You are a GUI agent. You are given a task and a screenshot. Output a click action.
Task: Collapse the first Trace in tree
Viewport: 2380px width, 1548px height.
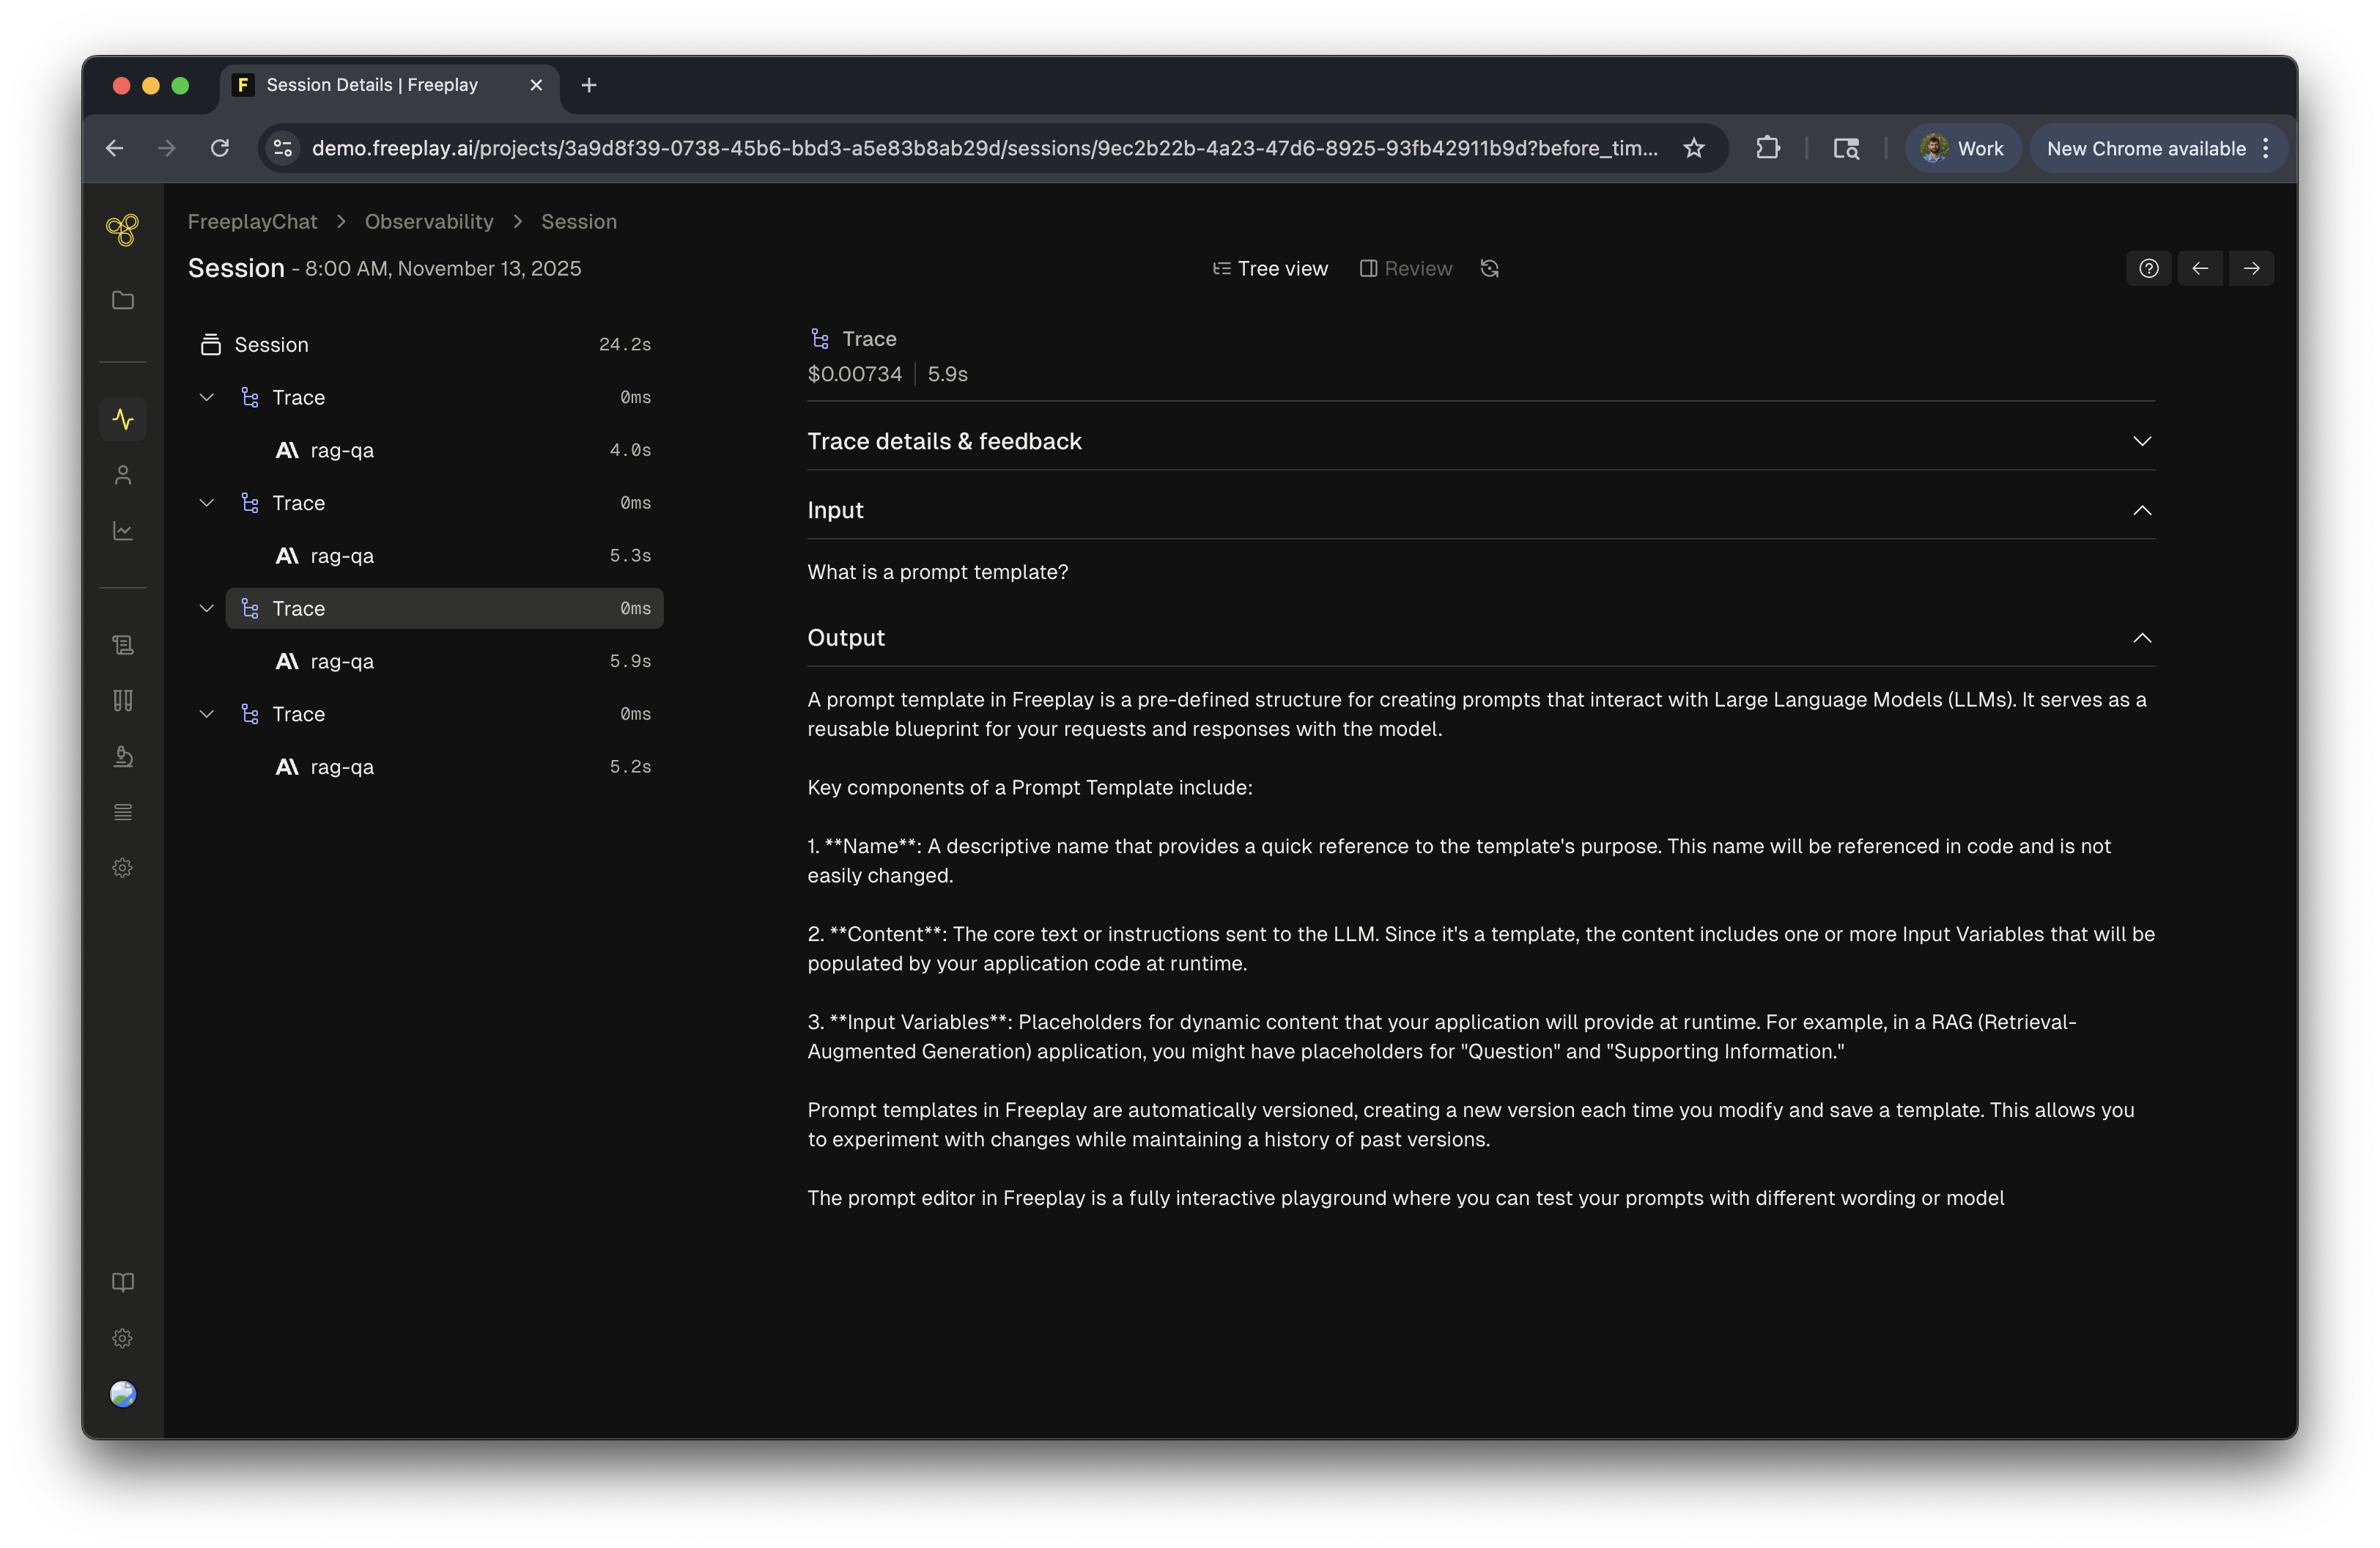pos(206,397)
